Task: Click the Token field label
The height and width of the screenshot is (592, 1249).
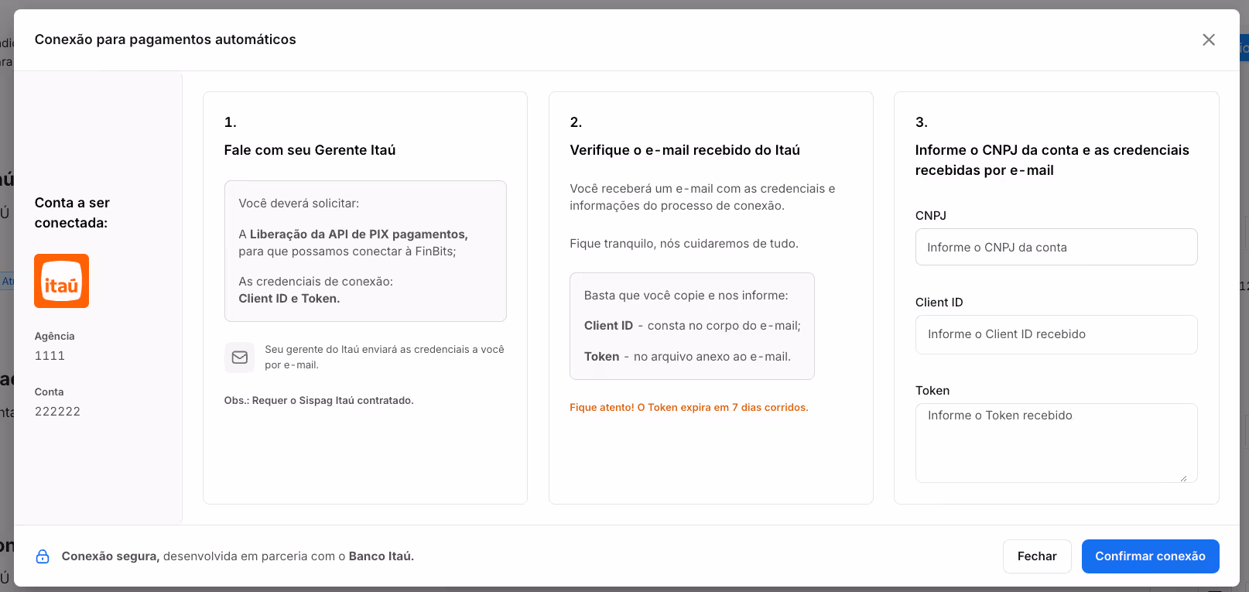Action: pos(932,391)
